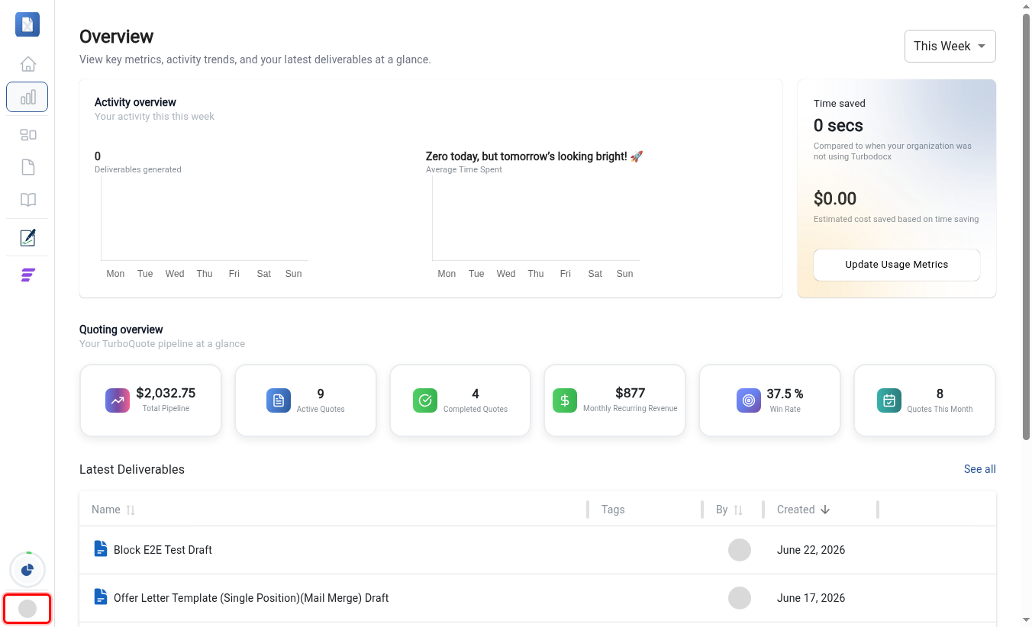This screenshot has height=627, width=1032.
Task: Open the purple TurboQuote sidebar icon
Action: (27, 275)
